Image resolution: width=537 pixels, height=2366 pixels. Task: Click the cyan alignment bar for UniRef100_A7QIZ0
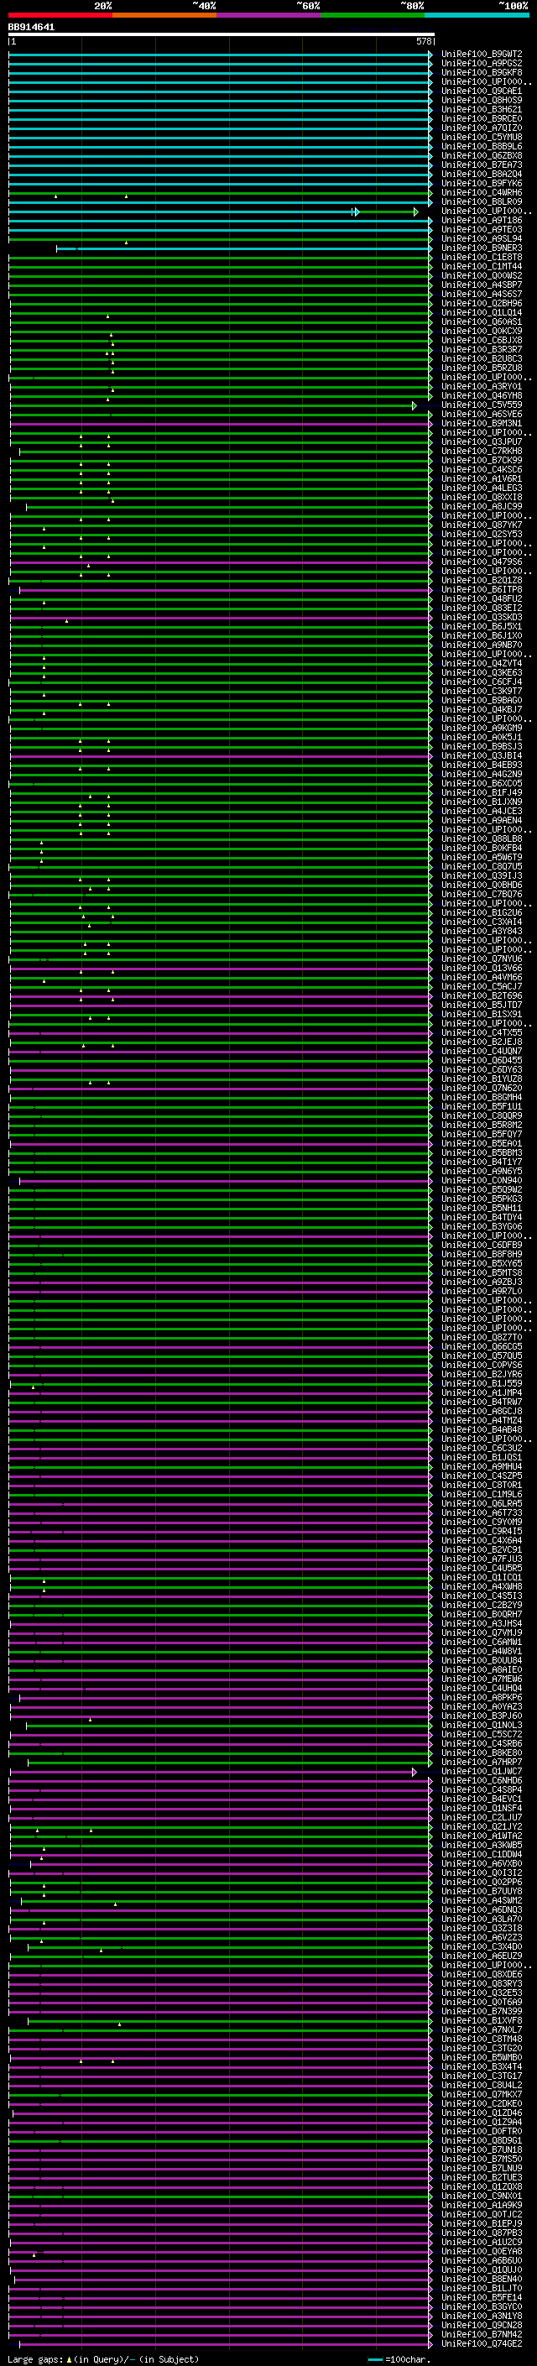point(221,128)
